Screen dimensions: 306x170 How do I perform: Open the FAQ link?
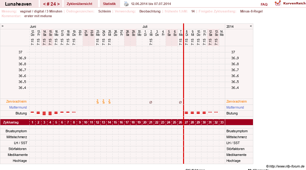[x=264, y=4]
